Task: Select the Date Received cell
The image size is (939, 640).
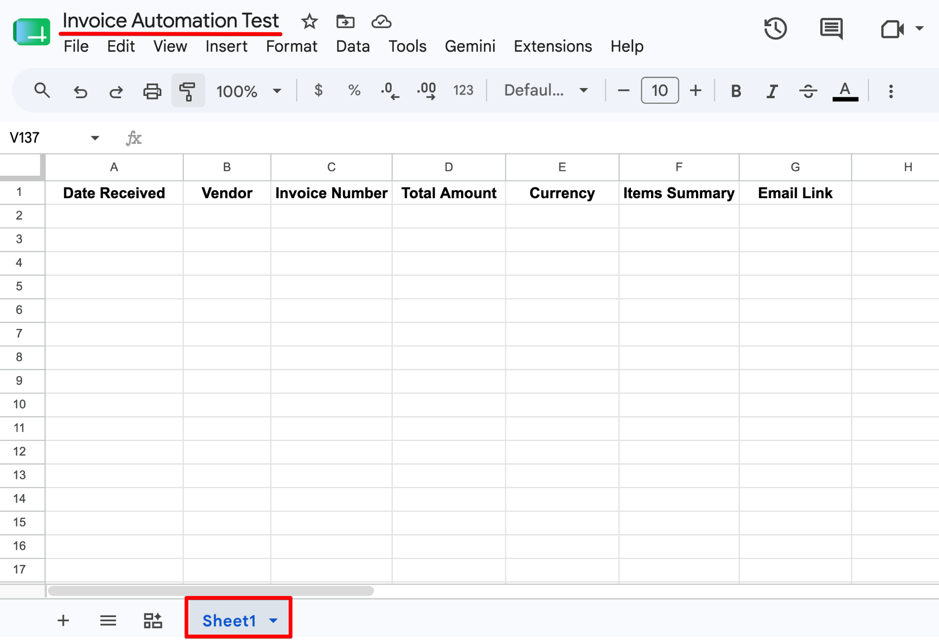Action: [x=114, y=193]
